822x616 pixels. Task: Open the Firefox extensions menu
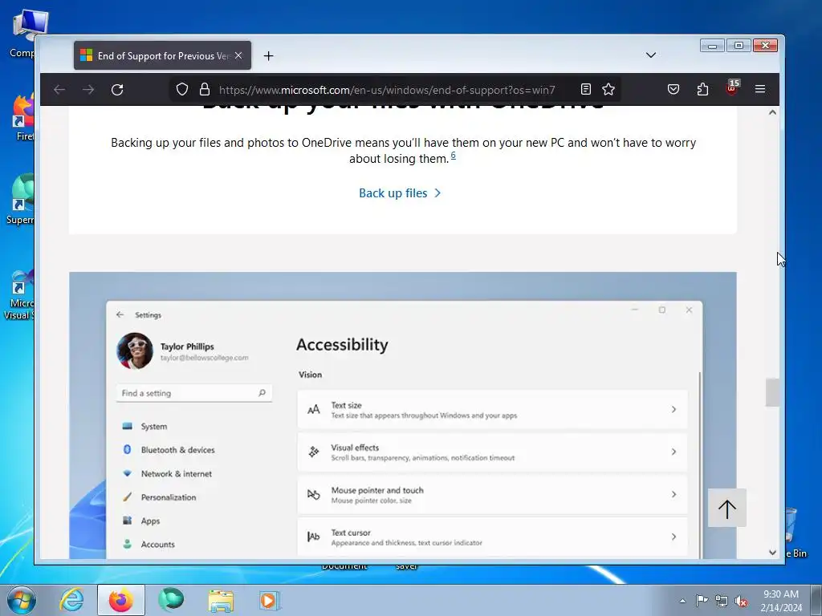click(x=702, y=90)
